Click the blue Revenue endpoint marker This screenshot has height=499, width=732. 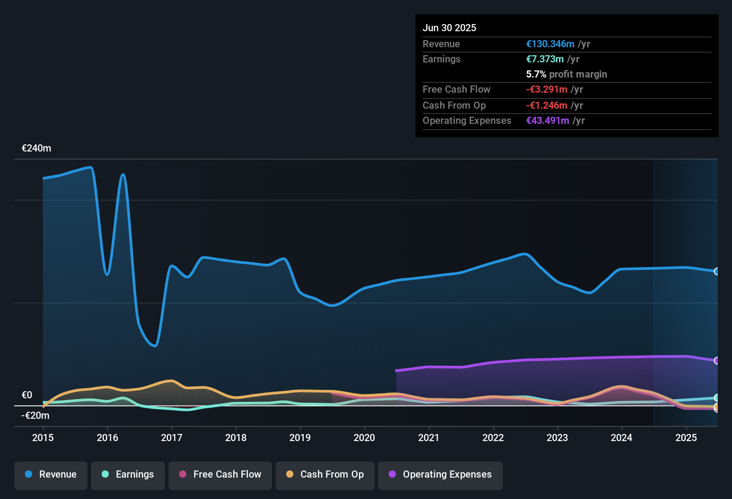pos(716,271)
